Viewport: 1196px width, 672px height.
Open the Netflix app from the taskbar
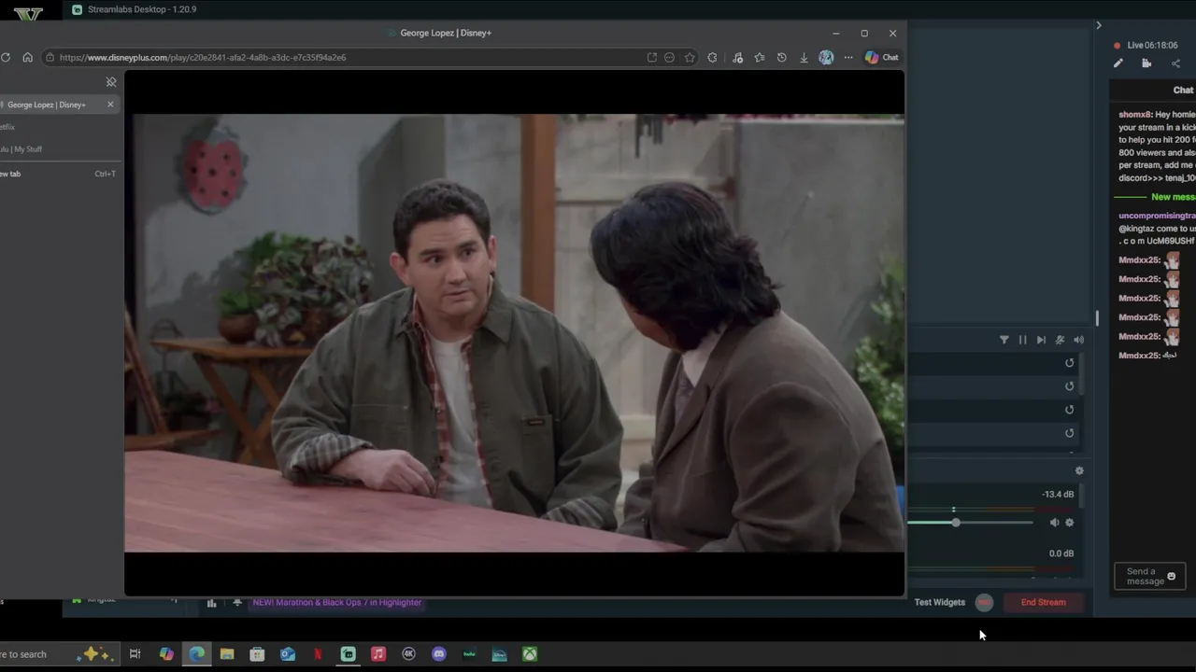pos(318,654)
